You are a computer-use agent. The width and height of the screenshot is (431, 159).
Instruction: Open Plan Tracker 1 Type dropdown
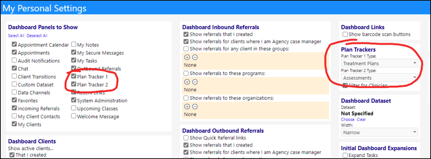379,63
